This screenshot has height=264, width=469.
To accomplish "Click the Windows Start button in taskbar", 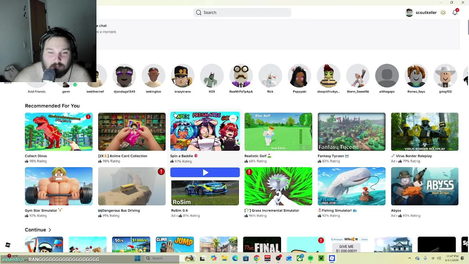I will [x=137, y=258].
